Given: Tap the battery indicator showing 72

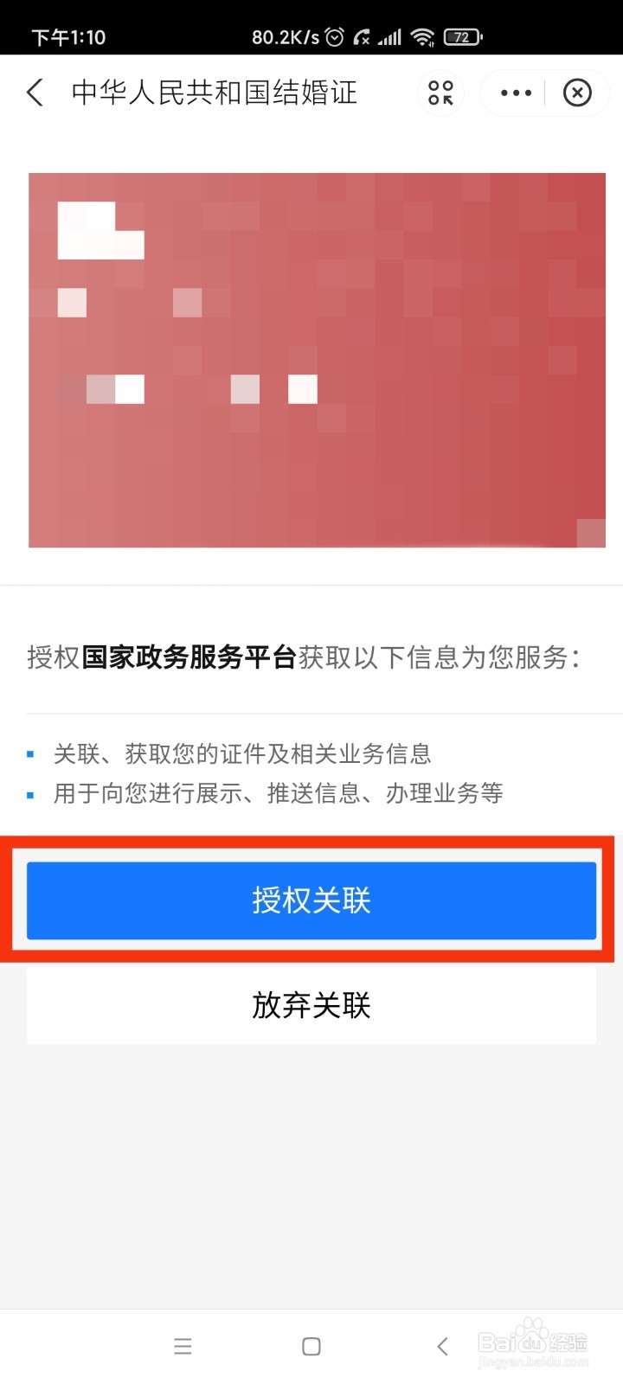Looking at the screenshot, I should pos(463,36).
